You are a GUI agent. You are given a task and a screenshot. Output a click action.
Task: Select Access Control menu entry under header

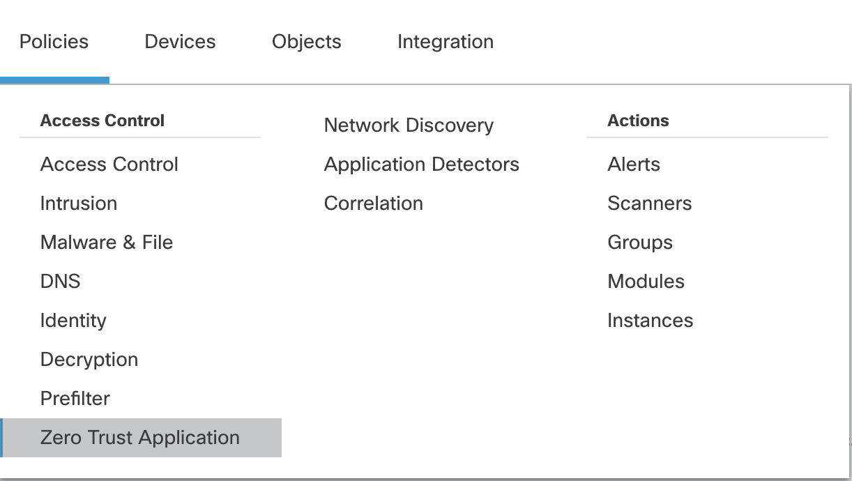(109, 165)
